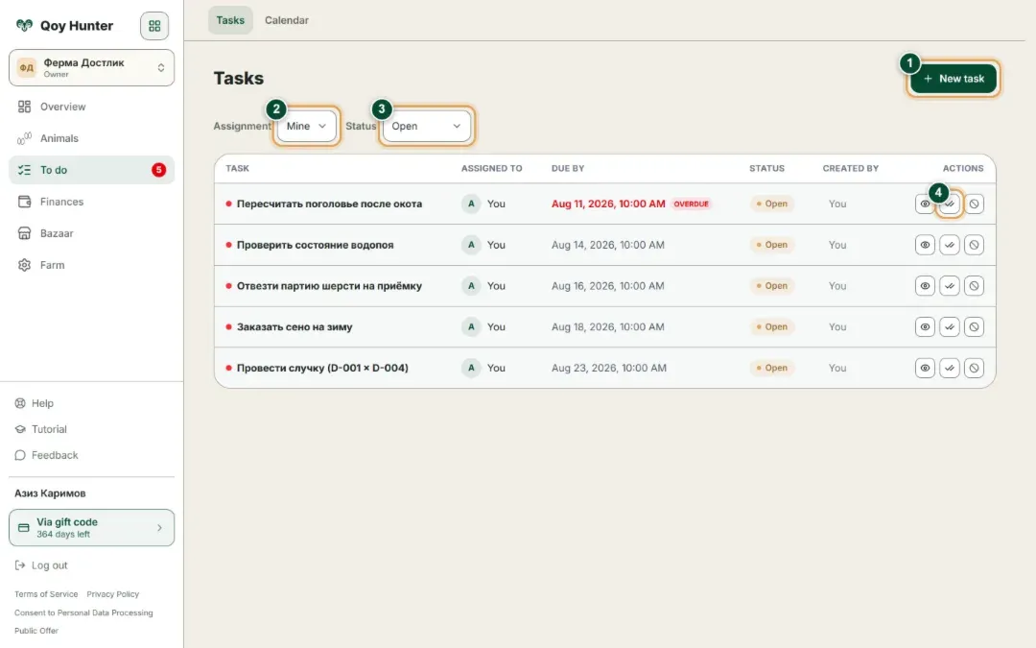
Task: Click the Open status badge of Заказать сено на зиму
Action: click(x=771, y=326)
